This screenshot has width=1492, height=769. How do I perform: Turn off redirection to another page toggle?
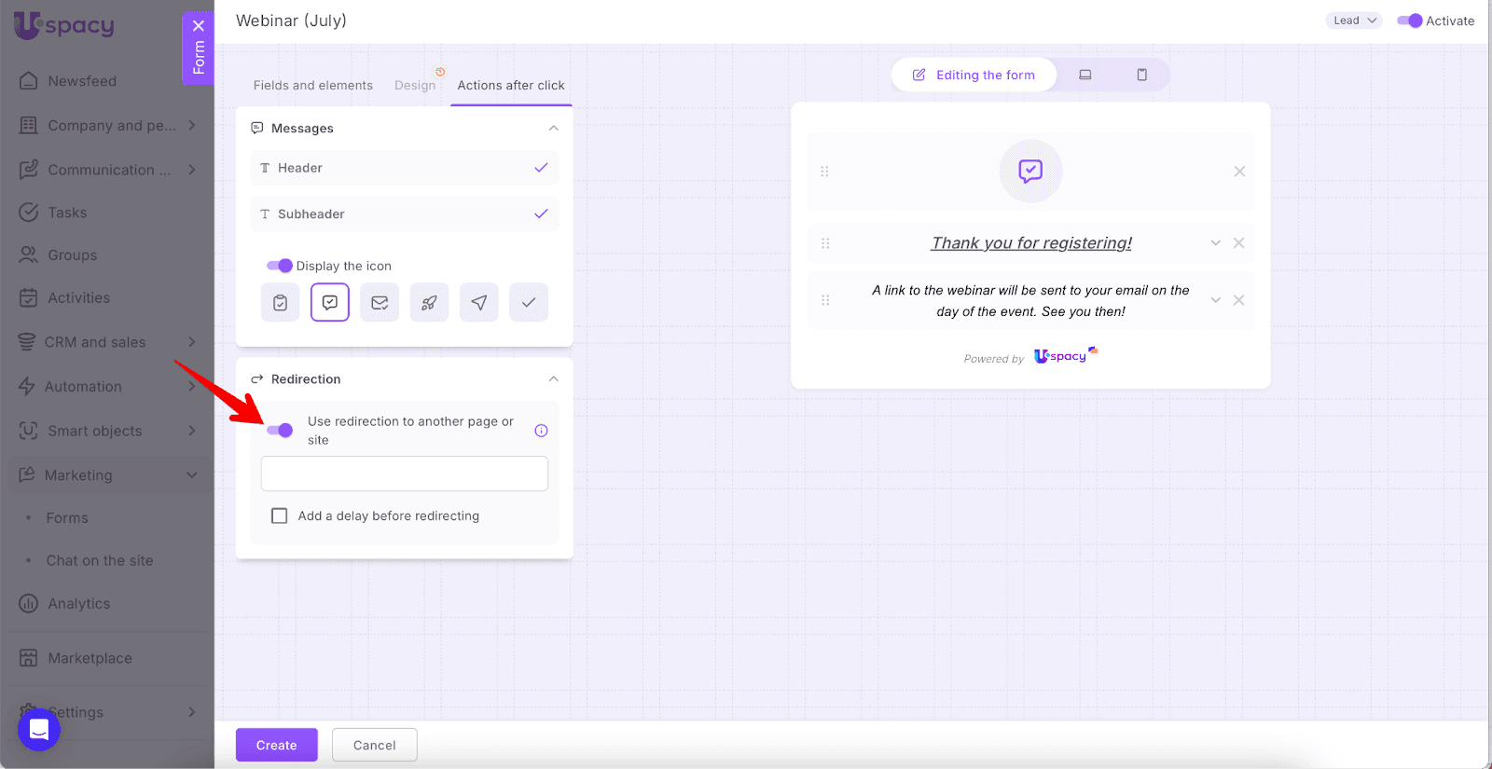point(280,430)
